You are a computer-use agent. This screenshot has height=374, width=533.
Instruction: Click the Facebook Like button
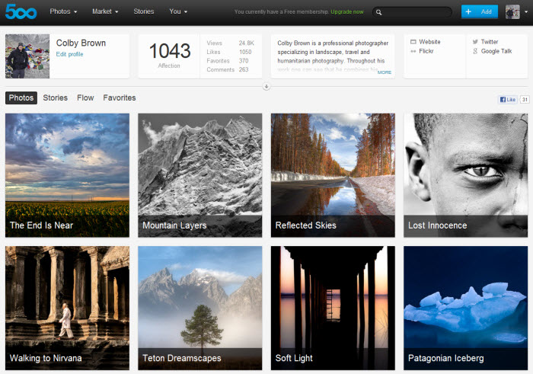(x=508, y=100)
